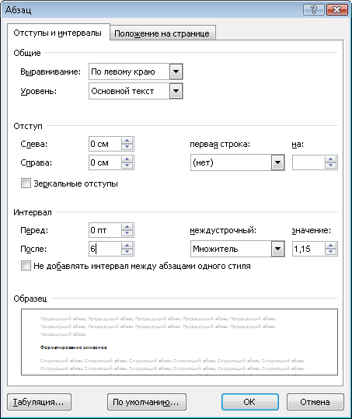
Task: Expand the междустрочный dropdown arrow
Action: (x=277, y=249)
